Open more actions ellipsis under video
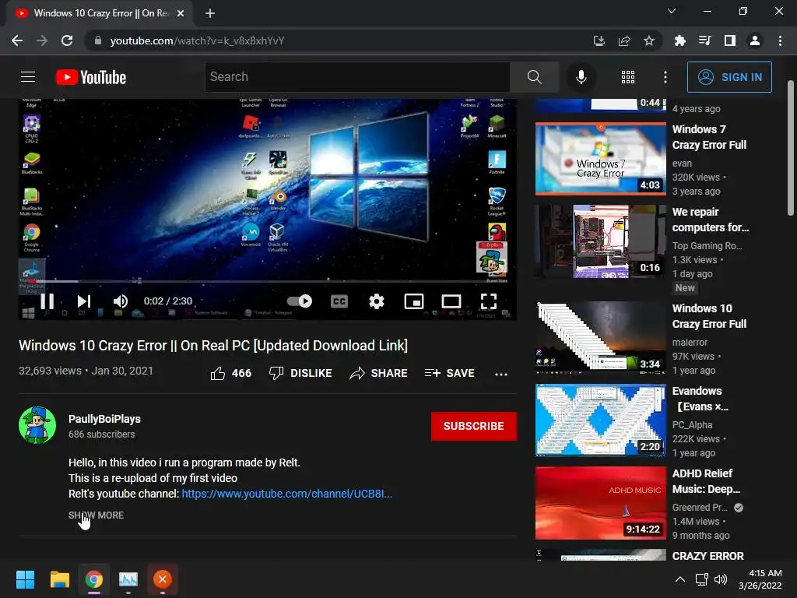797x598 pixels. (x=501, y=374)
